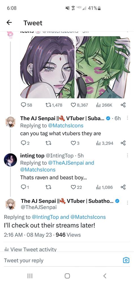Attach photo using the camera icon
The width and height of the screenshot is (134, 284).
tap(126, 260)
